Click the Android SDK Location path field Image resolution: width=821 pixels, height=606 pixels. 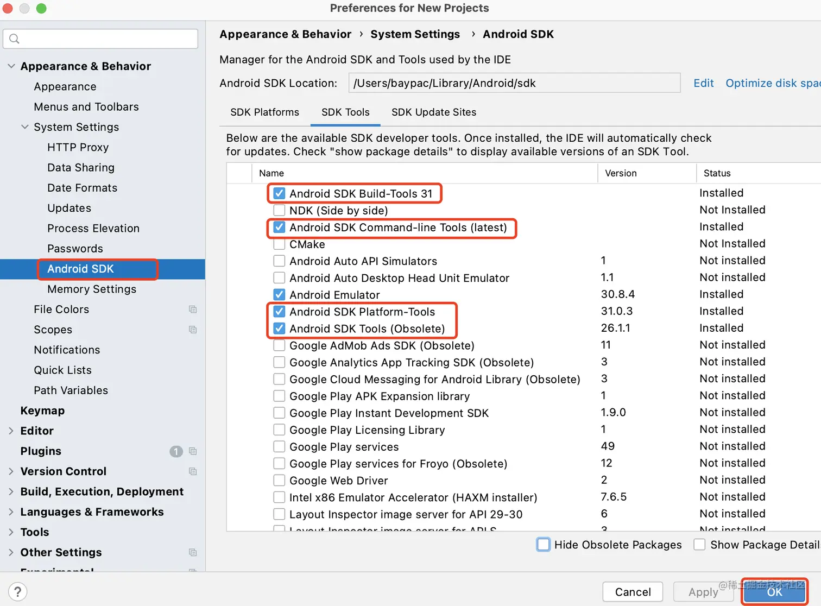514,83
